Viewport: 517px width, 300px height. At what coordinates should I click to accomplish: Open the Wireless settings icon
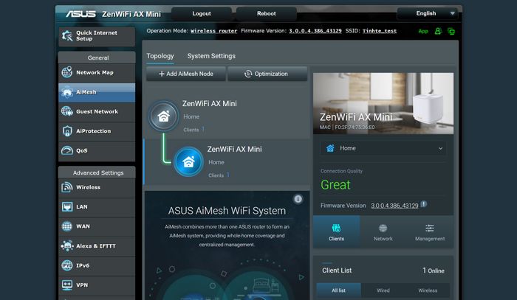67,187
